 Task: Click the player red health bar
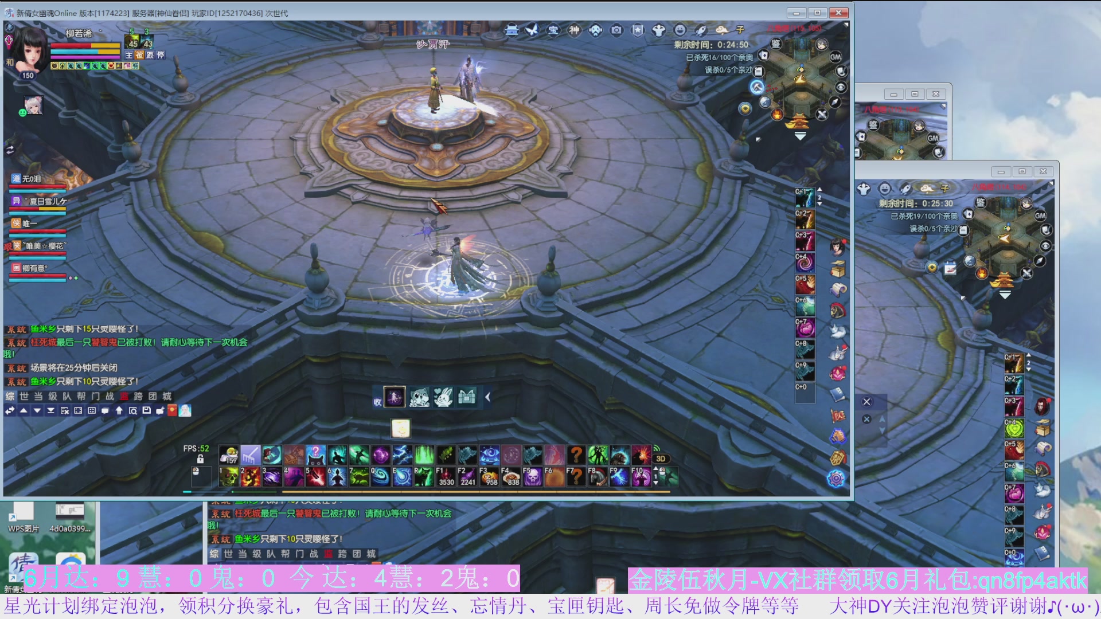(85, 46)
